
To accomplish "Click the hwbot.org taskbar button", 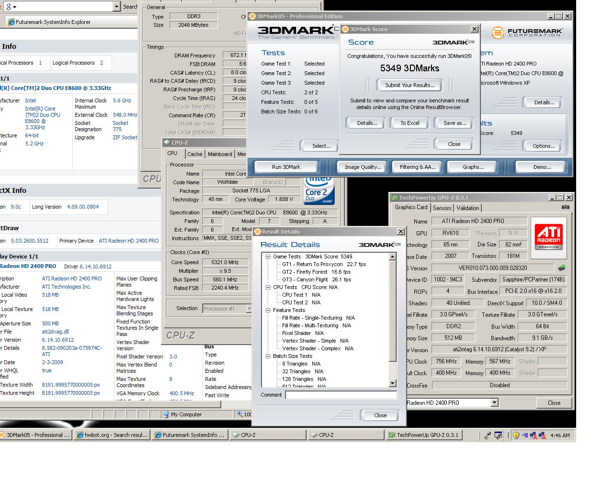I will [x=112, y=435].
